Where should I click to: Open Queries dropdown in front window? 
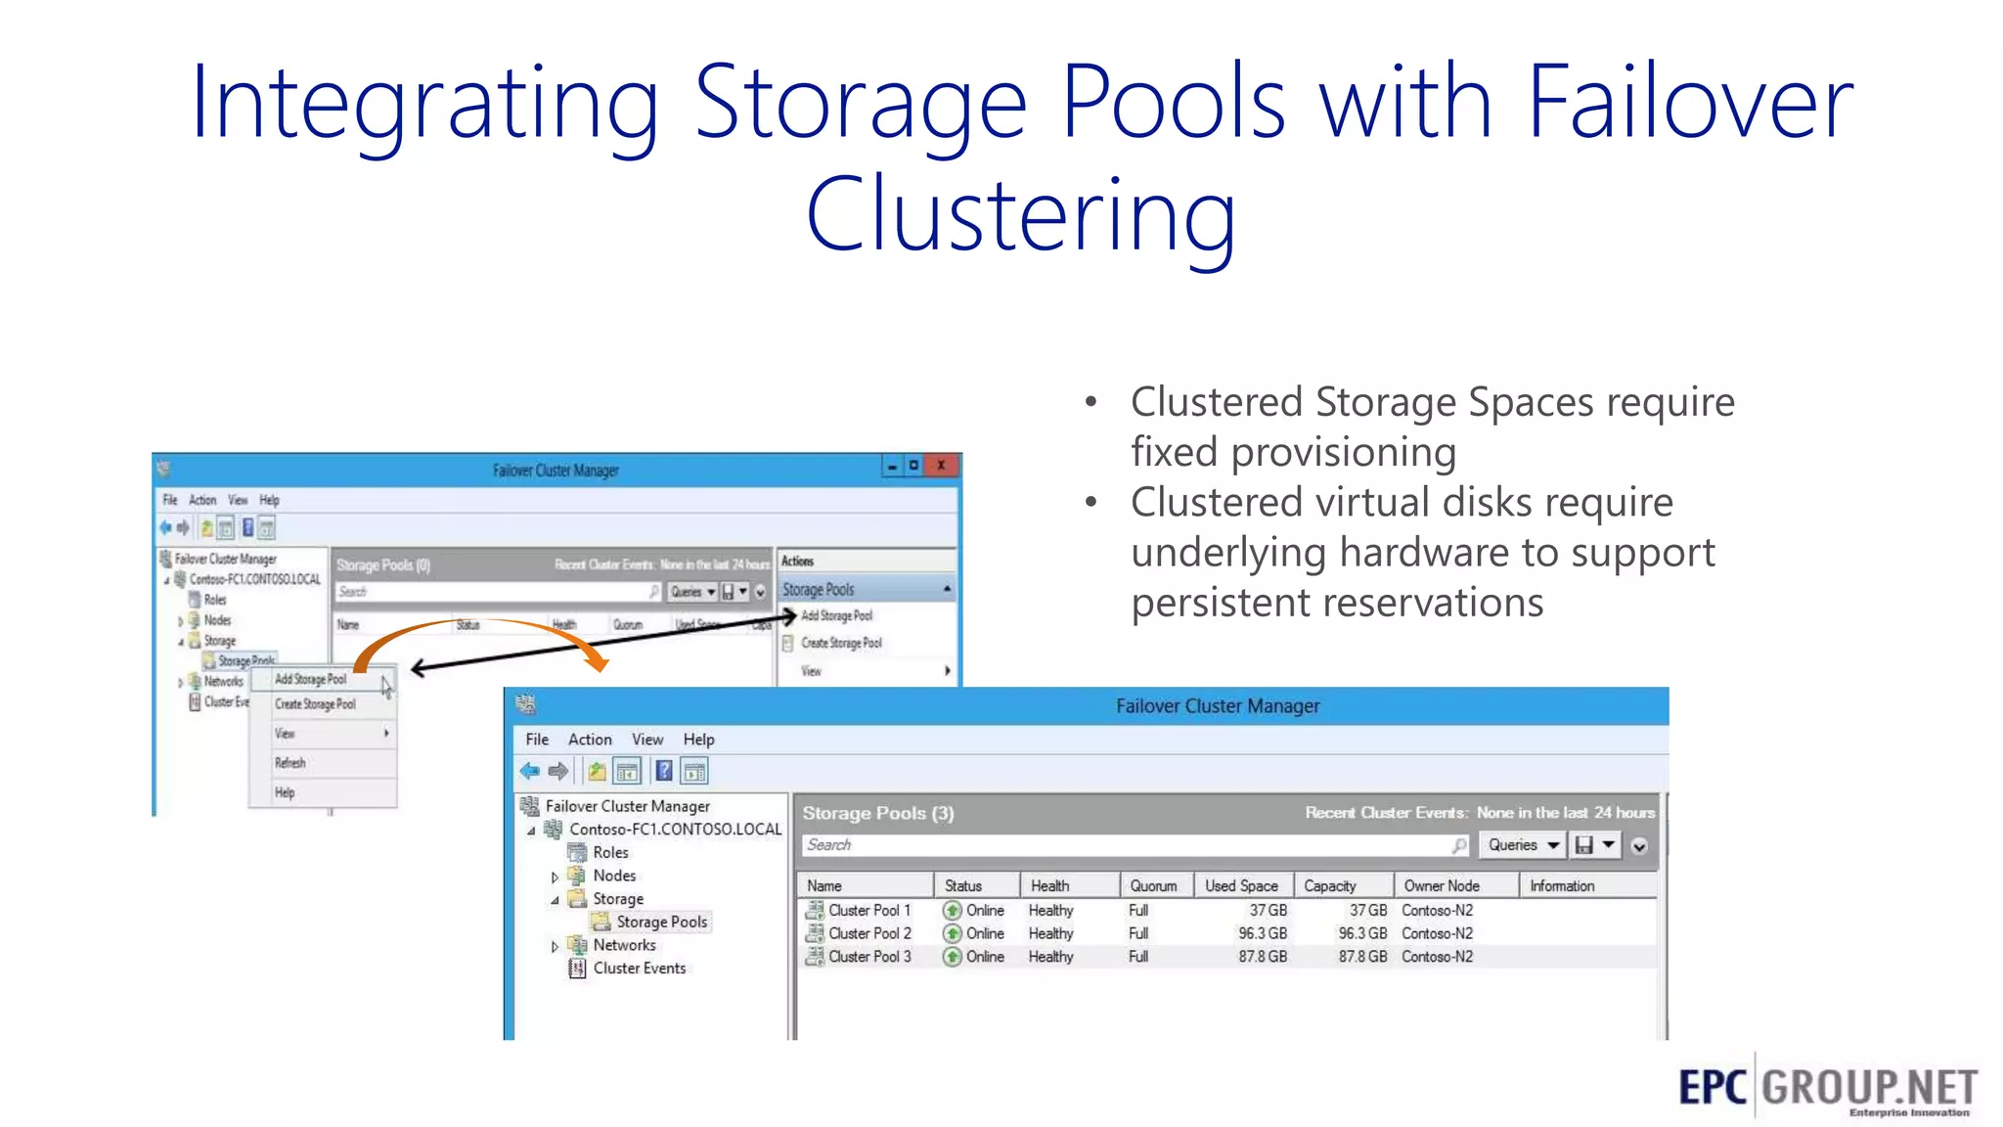1523,845
